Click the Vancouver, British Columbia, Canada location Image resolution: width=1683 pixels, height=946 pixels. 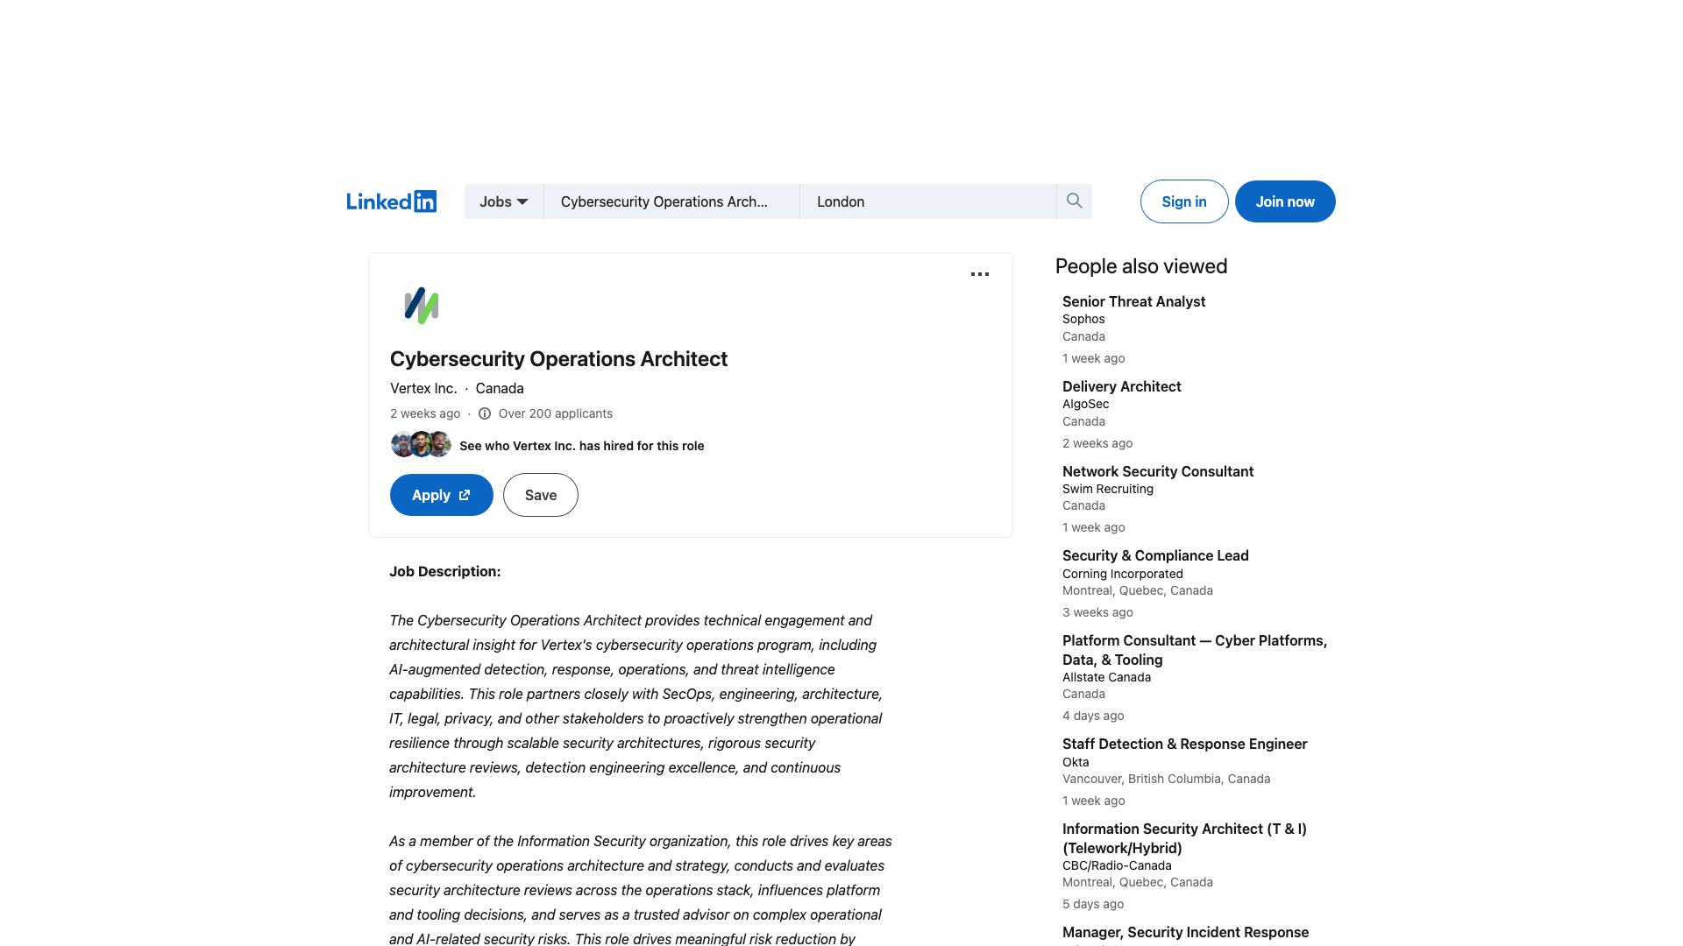pos(1166,779)
